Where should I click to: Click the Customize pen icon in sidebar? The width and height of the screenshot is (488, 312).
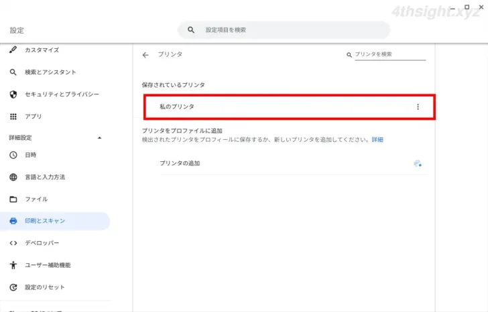[x=13, y=50]
